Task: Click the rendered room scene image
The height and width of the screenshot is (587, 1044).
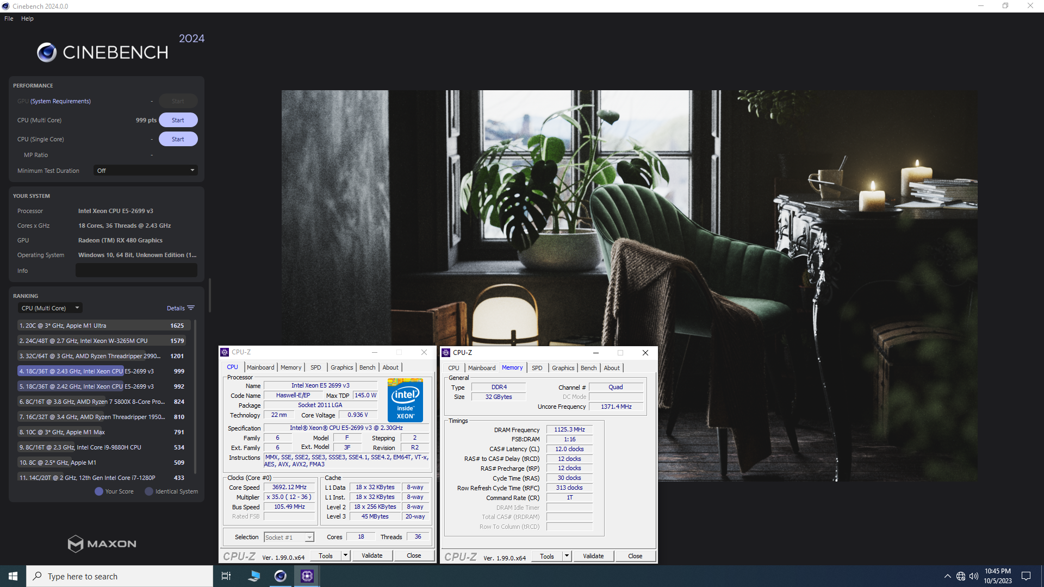Action: 629,285
